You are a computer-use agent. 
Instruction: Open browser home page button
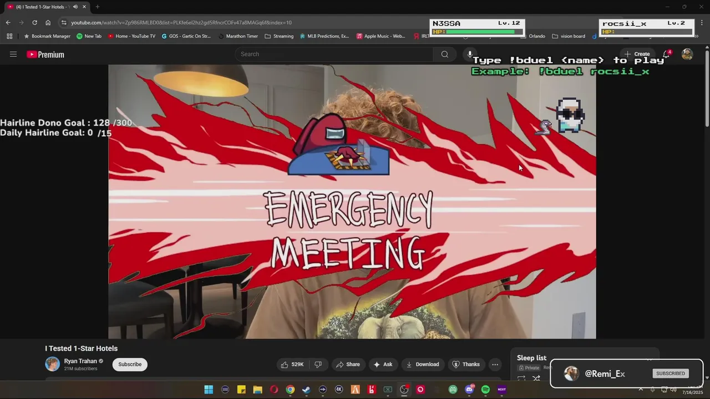[48, 23]
